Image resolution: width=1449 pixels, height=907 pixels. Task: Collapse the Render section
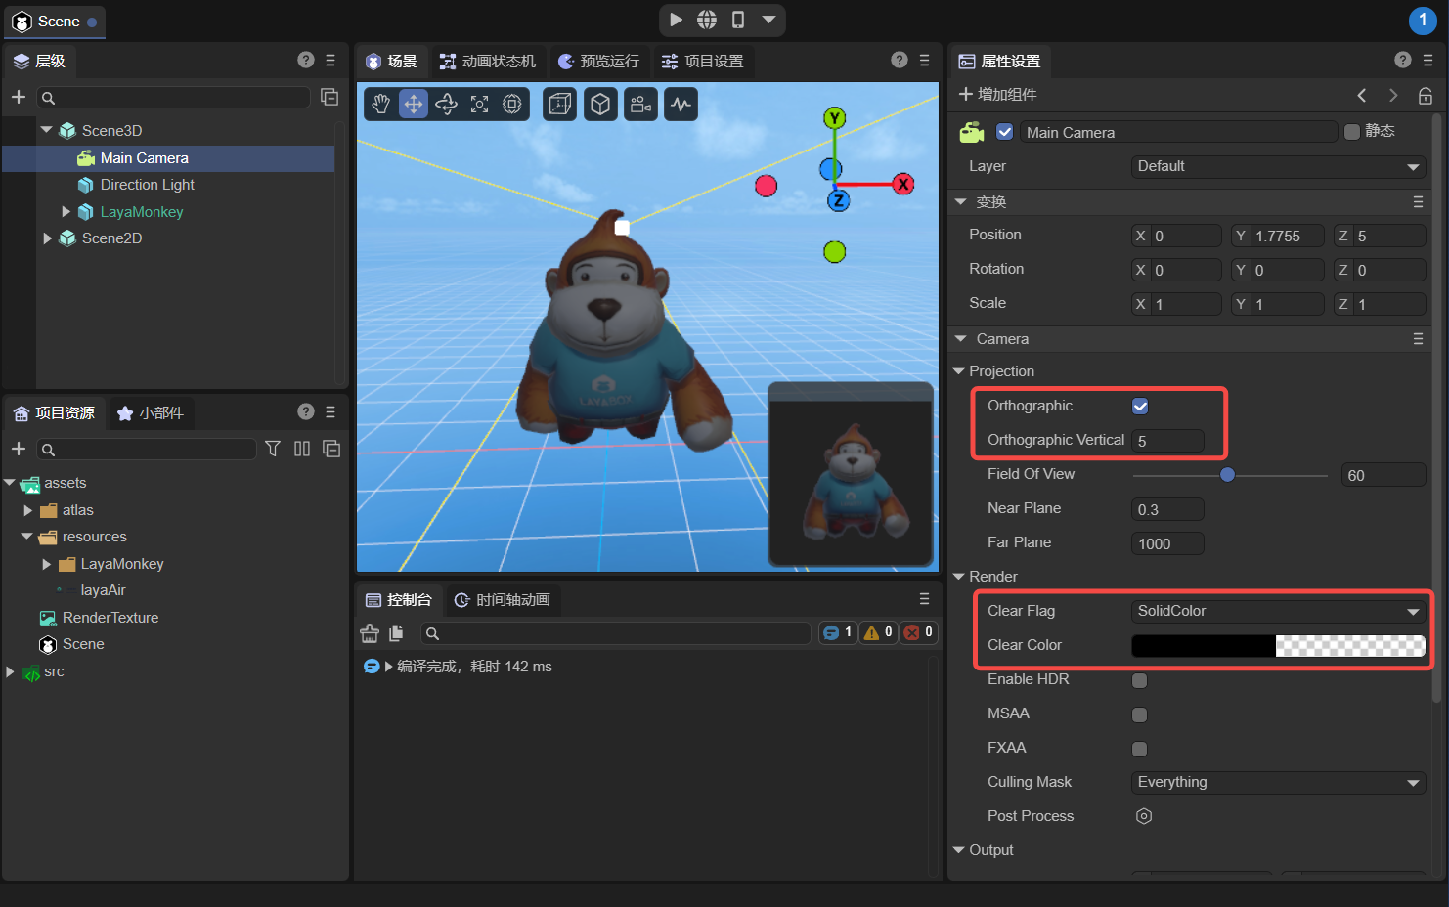click(x=959, y=577)
